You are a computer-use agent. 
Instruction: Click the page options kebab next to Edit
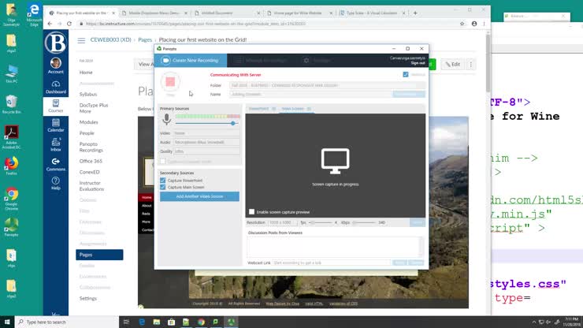pos(470,65)
